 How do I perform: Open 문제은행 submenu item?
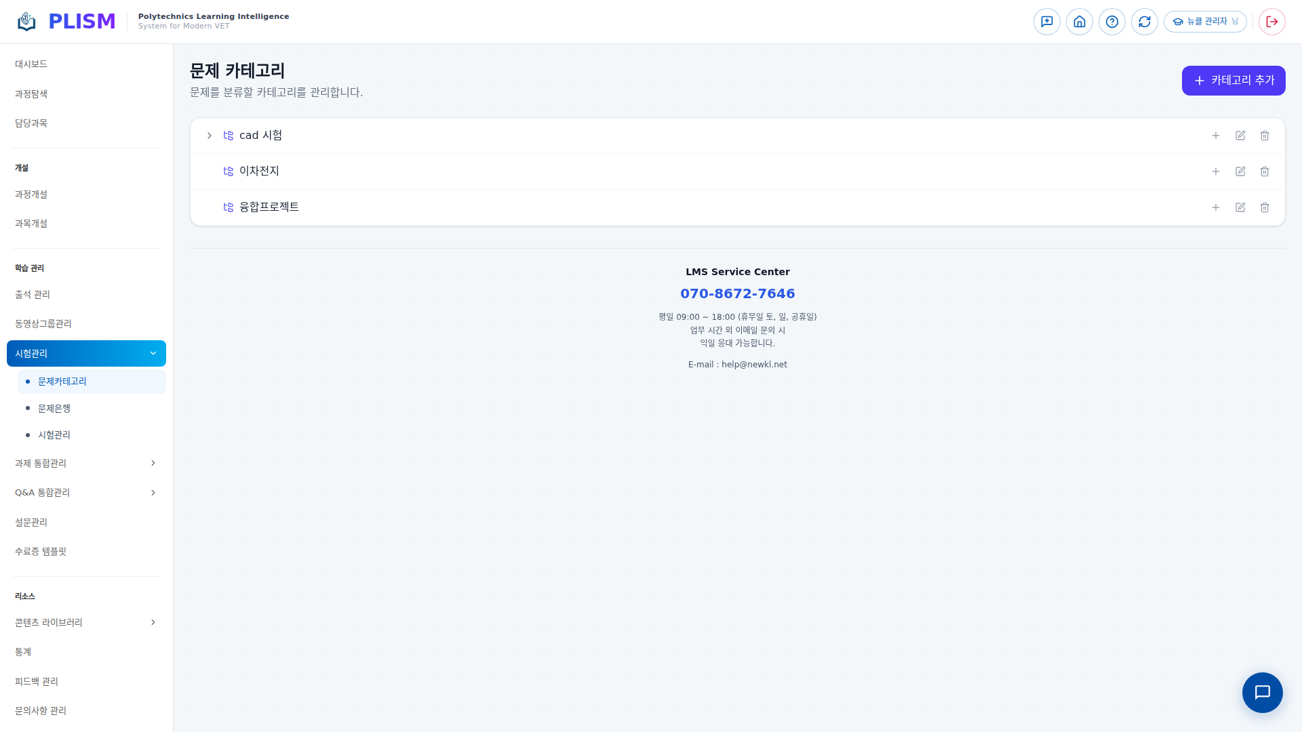click(x=54, y=408)
